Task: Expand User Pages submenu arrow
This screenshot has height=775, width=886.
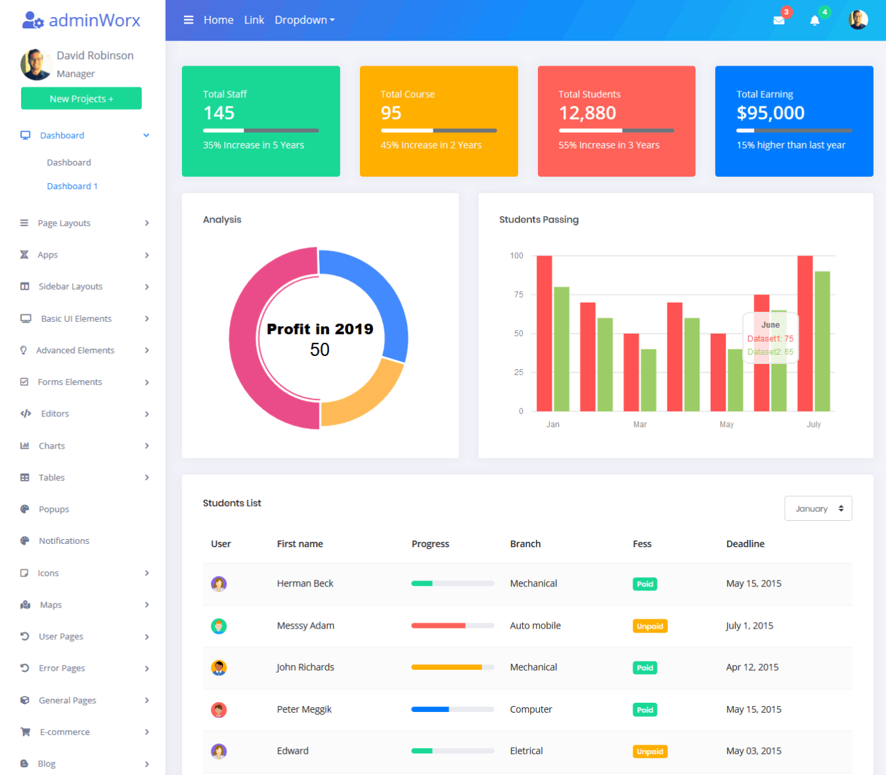Action: pyautogui.click(x=147, y=636)
